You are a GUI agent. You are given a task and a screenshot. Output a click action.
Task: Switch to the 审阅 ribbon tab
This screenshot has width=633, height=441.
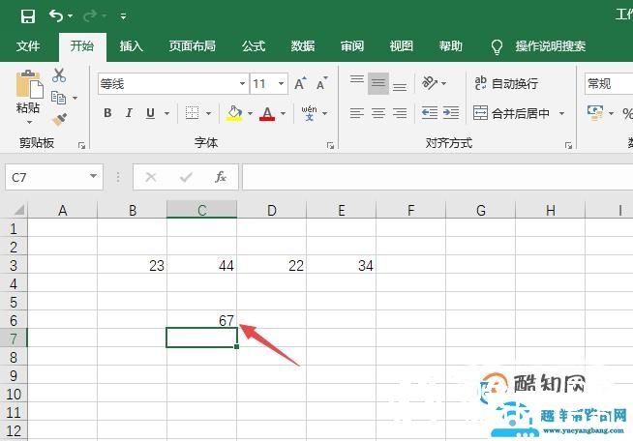point(352,46)
